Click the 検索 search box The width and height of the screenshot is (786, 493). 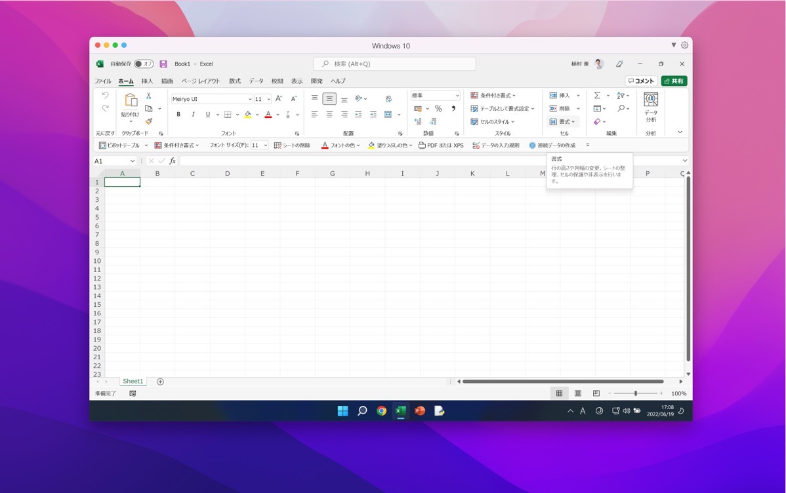394,64
